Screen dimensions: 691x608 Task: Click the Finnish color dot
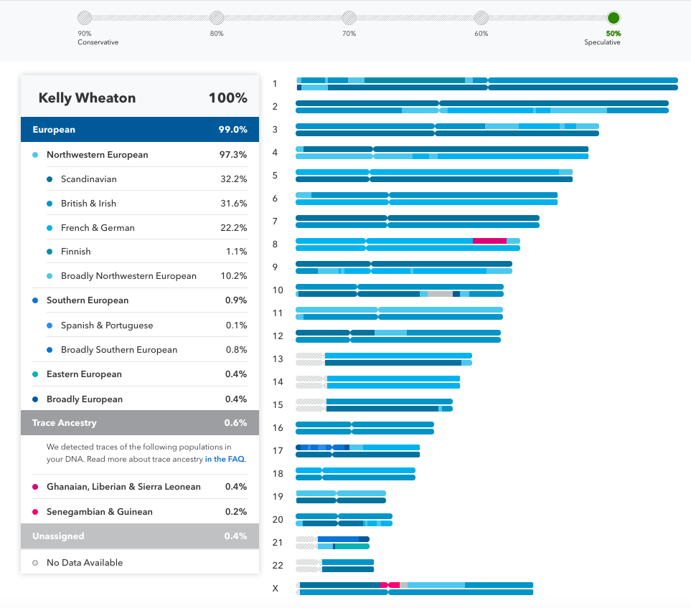coord(49,252)
